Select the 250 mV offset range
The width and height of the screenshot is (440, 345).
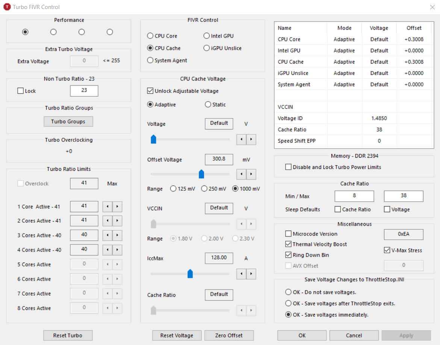204,188
